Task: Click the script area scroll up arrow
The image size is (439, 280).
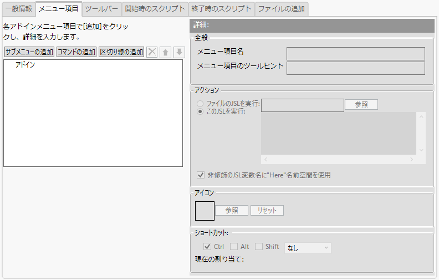Action: tap(421, 117)
